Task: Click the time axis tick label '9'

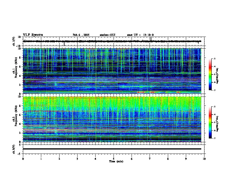Action: tap(186, 159)
